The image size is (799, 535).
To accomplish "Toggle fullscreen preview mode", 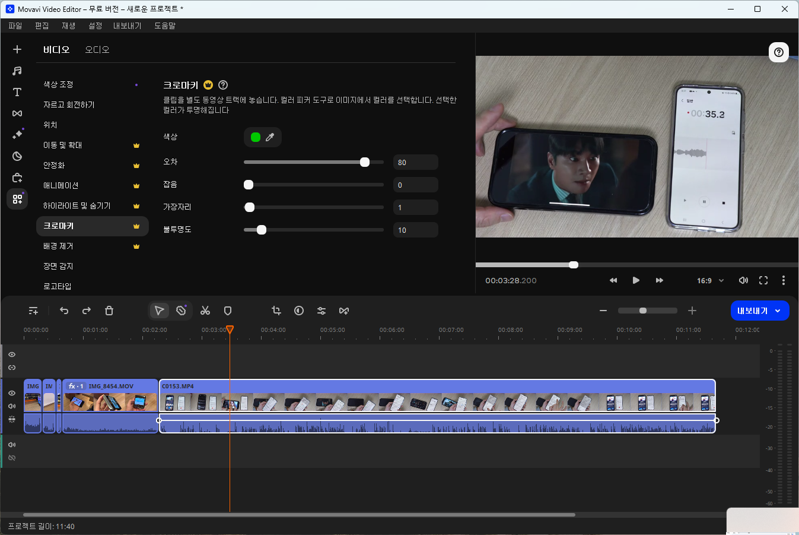I will coord(763,280).
